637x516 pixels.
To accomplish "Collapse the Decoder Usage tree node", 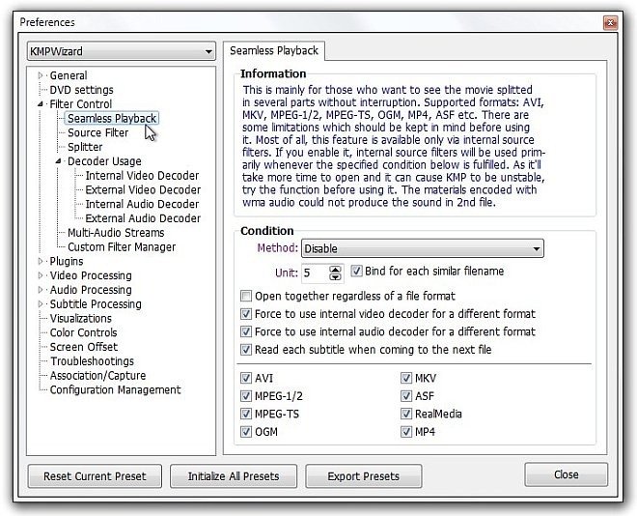I will 58,161.
